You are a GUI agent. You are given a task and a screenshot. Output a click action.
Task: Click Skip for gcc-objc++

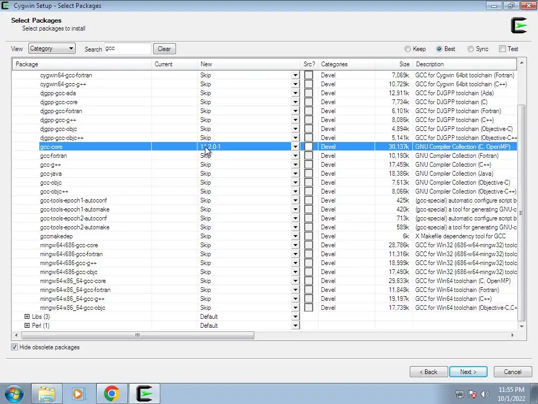[205, 191]
